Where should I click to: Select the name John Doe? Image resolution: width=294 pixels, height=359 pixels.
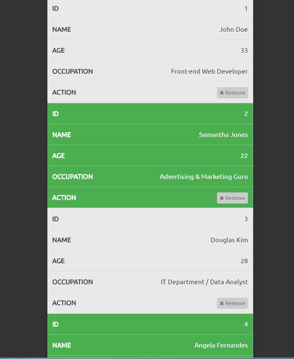pyautogui.click(x=233, y=30)
